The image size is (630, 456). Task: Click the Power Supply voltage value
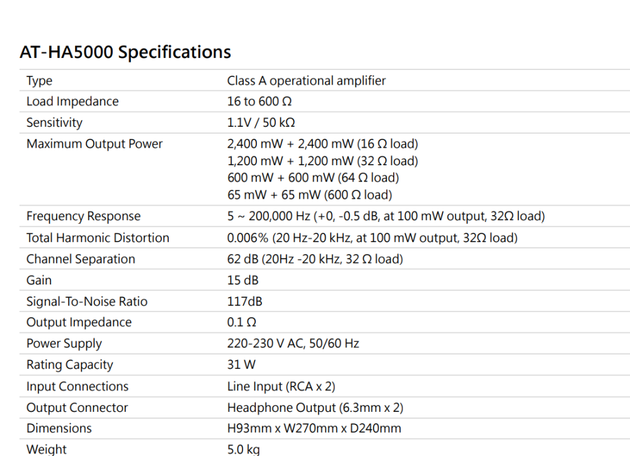pyautogui.click(x=293, y=344)
